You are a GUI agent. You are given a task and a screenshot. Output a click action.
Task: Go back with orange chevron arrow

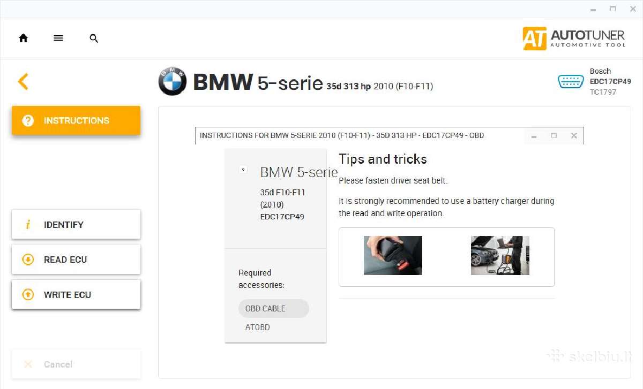tap(23, 81)
